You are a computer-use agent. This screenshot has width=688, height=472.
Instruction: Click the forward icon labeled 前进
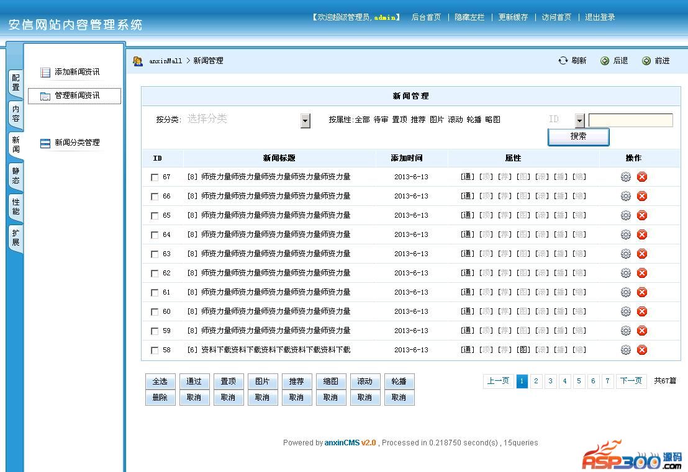(646, 61)
